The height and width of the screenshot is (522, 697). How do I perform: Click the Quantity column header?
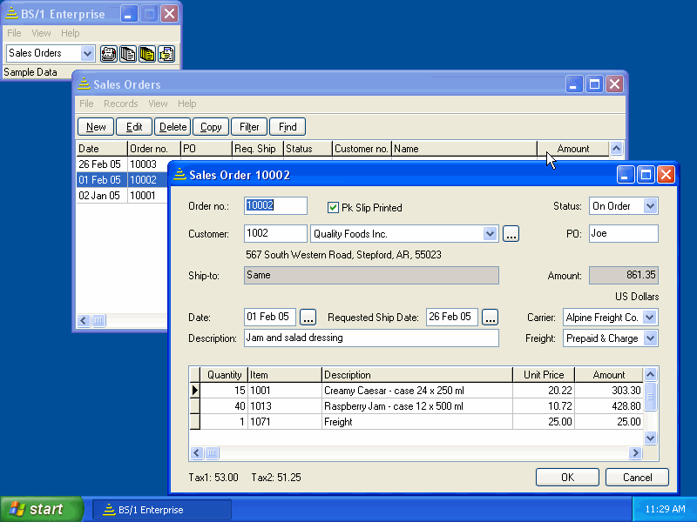224,375
